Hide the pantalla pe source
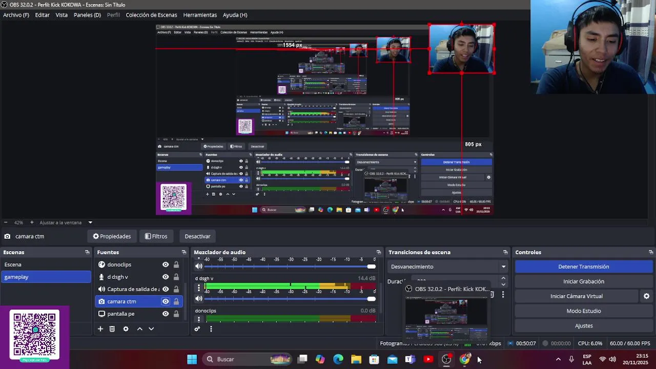The height and width of the screenshot is (369, 656). (x=166, y=314)
